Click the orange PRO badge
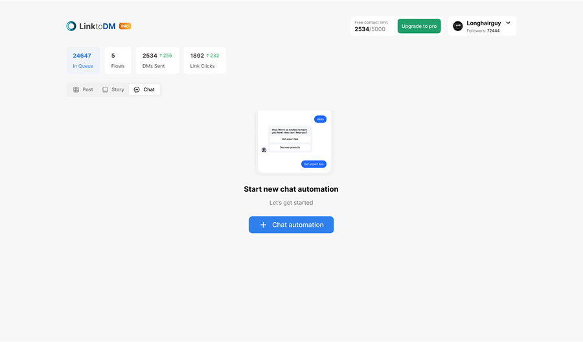The width and height of the screenshot is (583, 342). coord(125,26)
